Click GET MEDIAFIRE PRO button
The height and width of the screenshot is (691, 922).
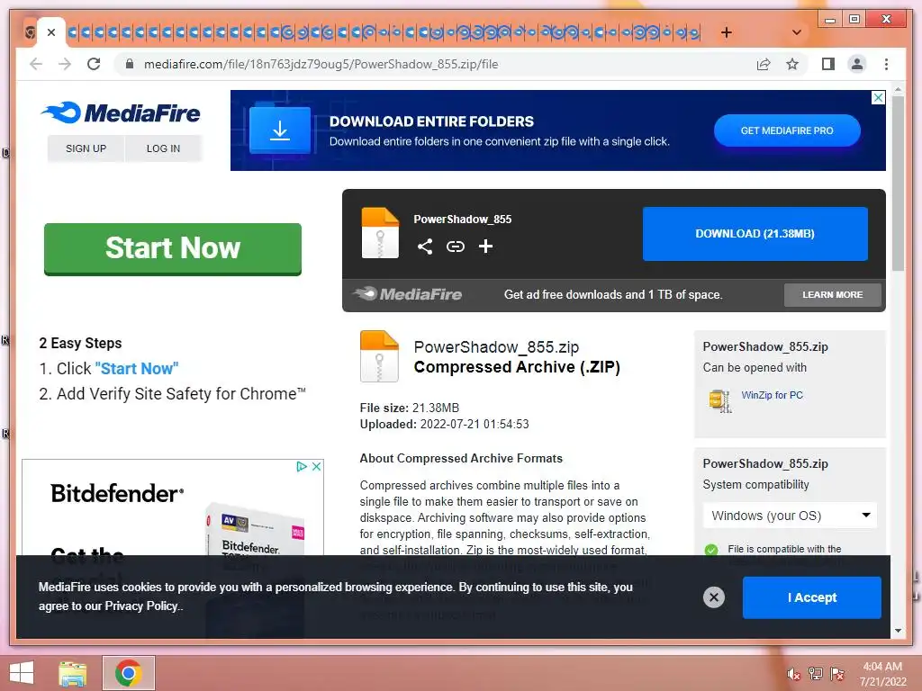point(787,130)
